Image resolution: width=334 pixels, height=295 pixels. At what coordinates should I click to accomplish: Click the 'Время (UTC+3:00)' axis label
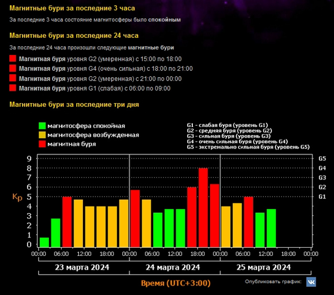tap(176, 283)
